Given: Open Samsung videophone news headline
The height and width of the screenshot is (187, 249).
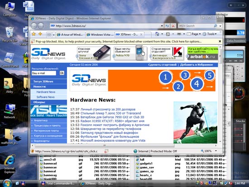Looking at the screenshot, I should (109, 133).
